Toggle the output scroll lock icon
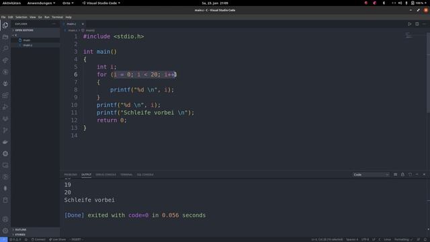This screenshot has height=242, width=430. point(402,175)
